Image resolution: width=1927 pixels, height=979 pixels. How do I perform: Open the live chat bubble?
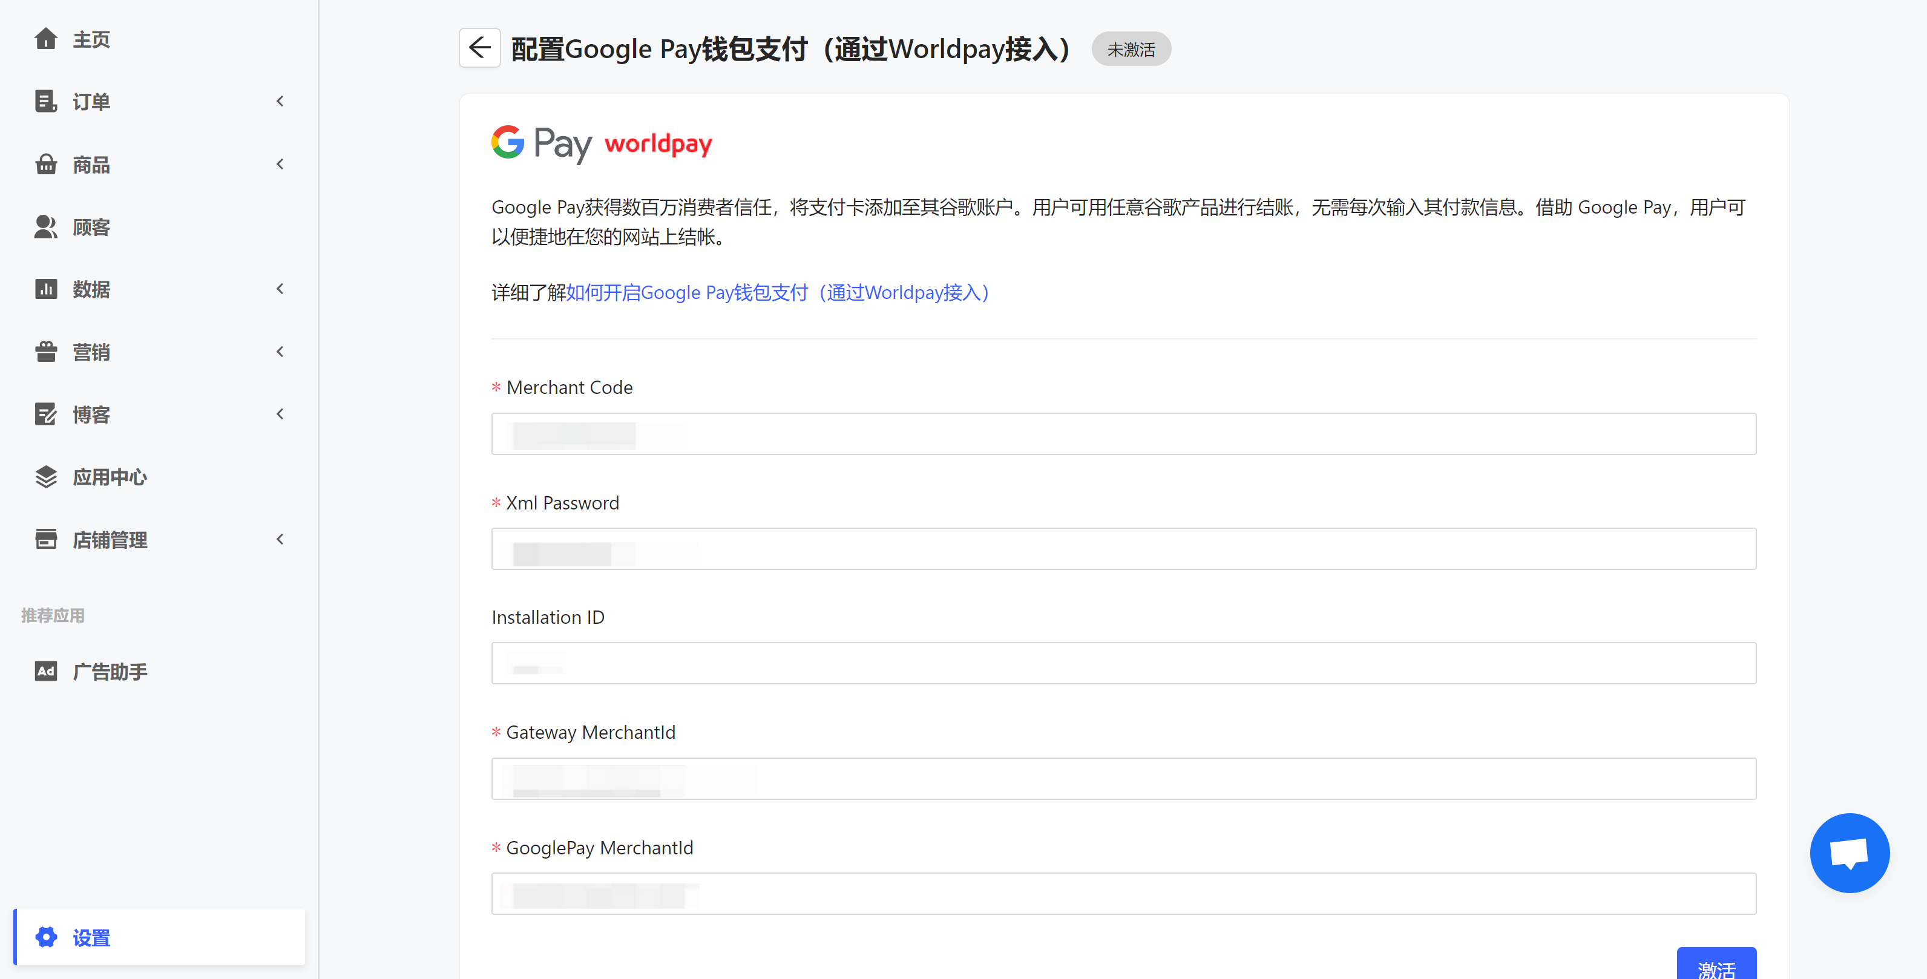click(x=1849, y=853)
